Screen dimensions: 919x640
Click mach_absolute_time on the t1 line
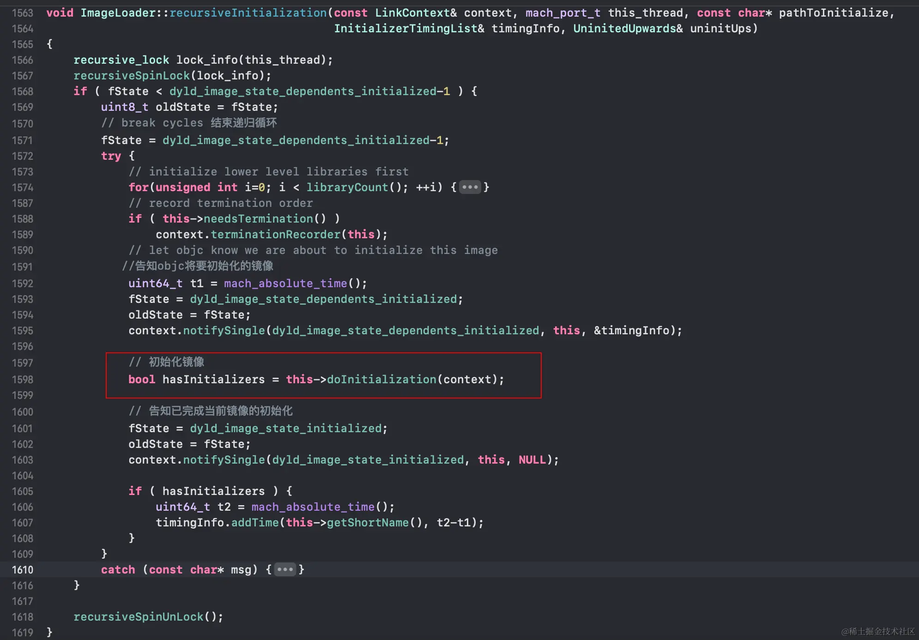[285, 284]
